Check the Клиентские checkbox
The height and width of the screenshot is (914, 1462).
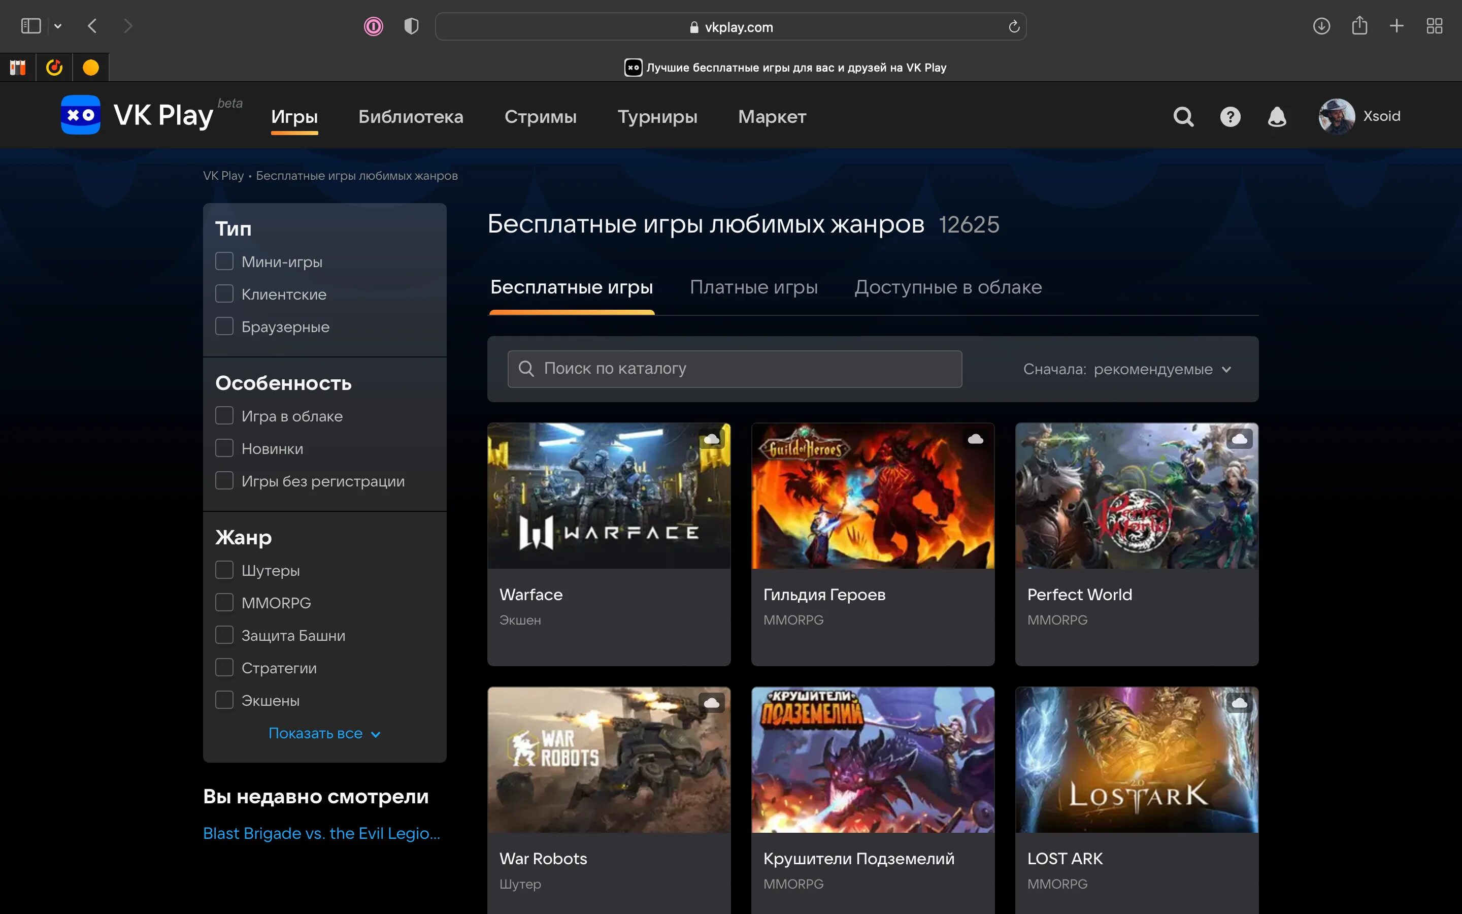click(224, 294)
